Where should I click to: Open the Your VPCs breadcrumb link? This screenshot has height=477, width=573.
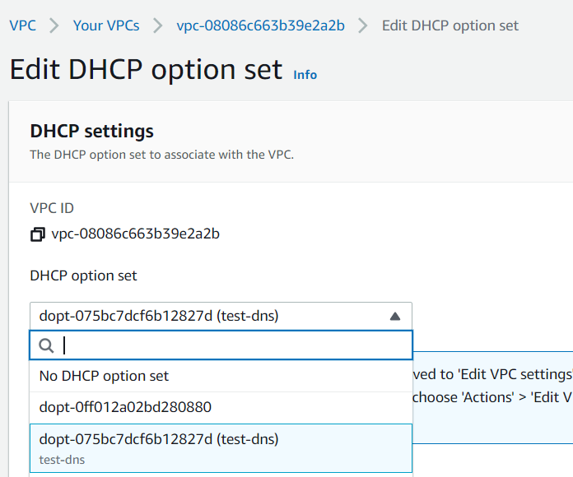click(x=106, y=25)
